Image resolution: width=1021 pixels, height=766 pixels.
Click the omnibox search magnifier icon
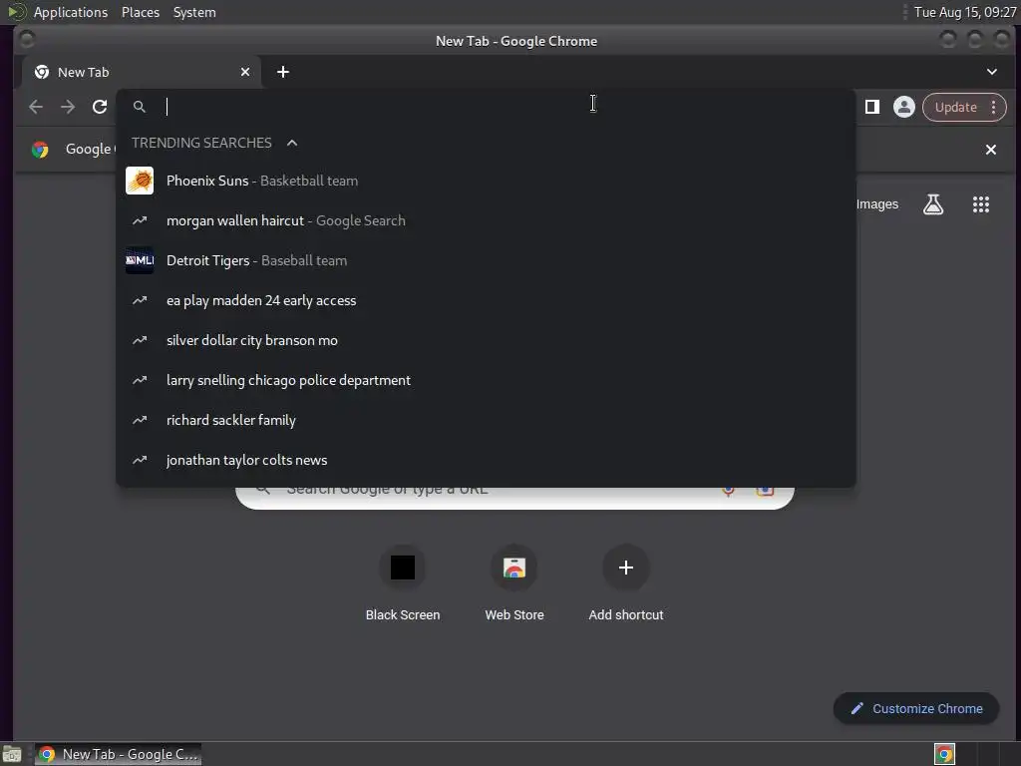[x=140, y=107]
